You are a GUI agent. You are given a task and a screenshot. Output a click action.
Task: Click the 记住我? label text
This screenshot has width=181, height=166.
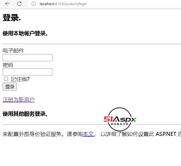point(20,79)
